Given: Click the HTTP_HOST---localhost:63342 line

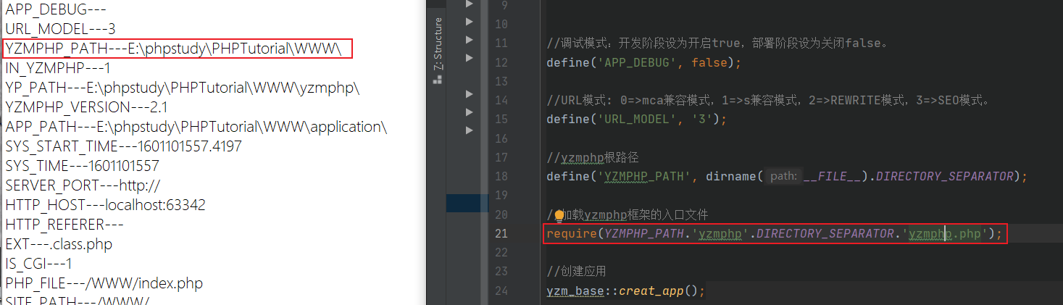Looking at the screenshot, I should pos(105,205).
